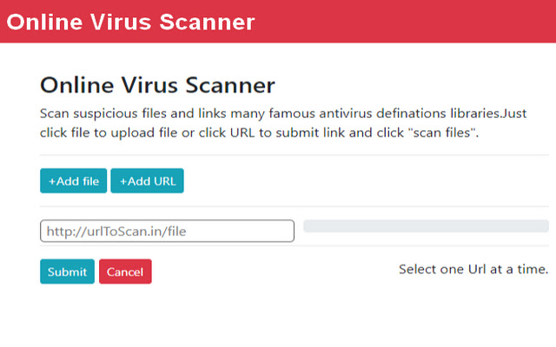
Task: Submit the URL for scanning
Action: pyautogui.click(x=67, y=272)
